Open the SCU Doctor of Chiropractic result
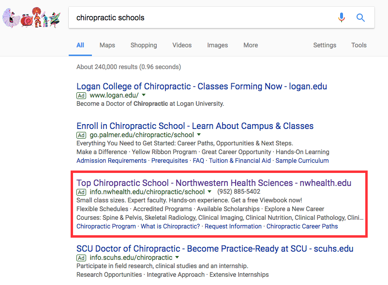Screen dimensions: 388x285 [x=215, y=249]
